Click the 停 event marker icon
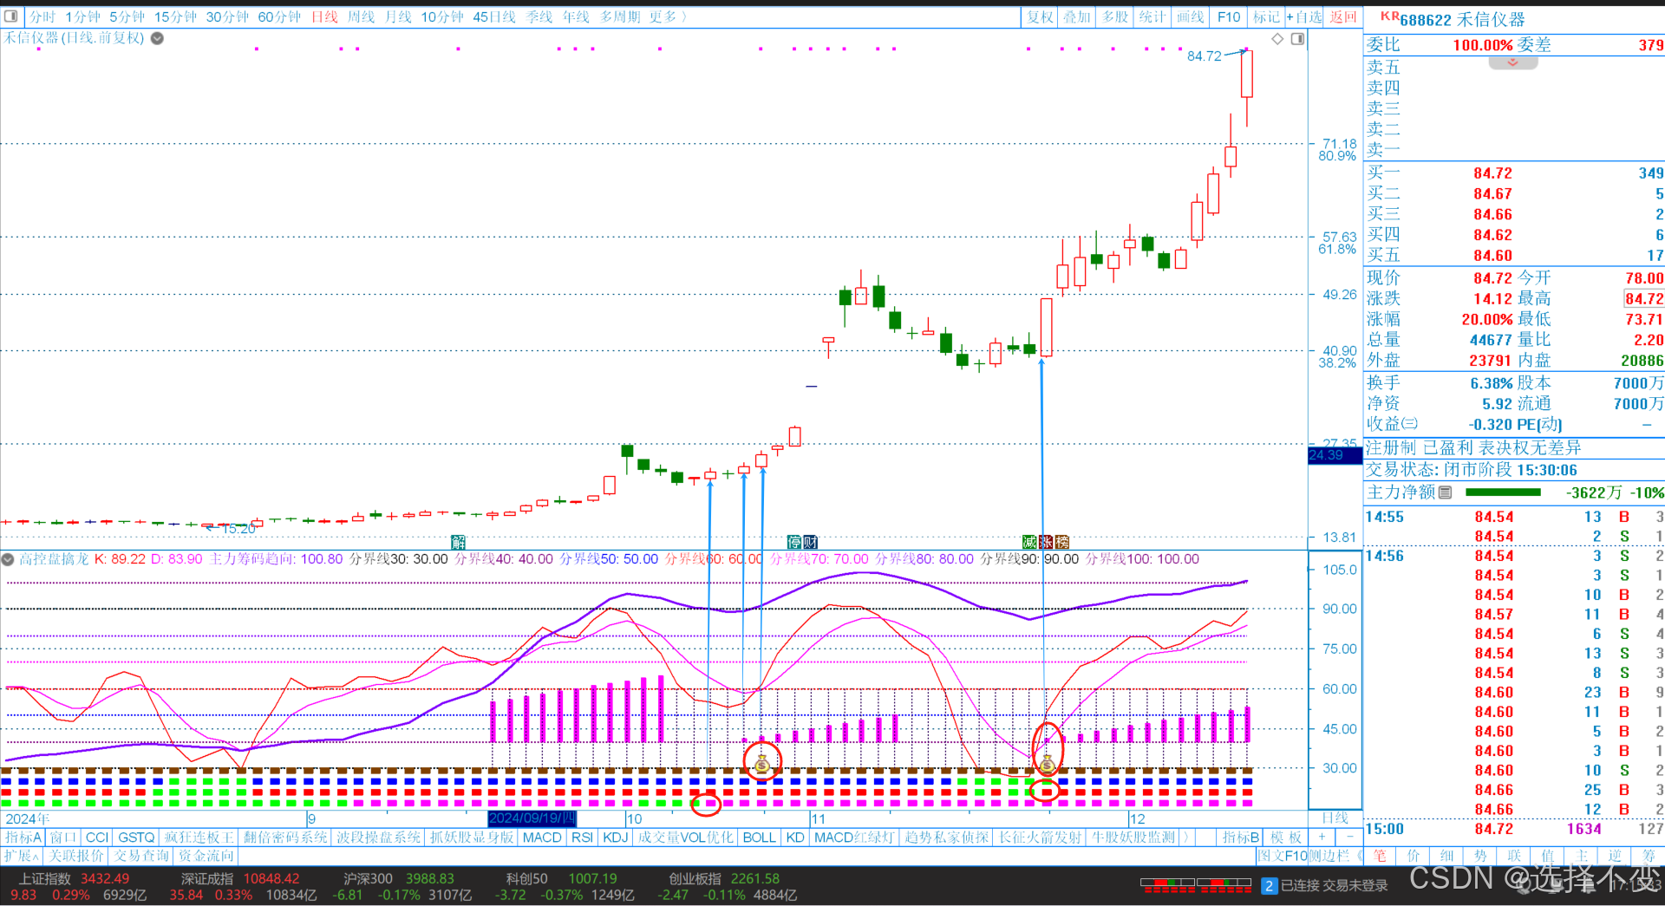 pos(794,542)
